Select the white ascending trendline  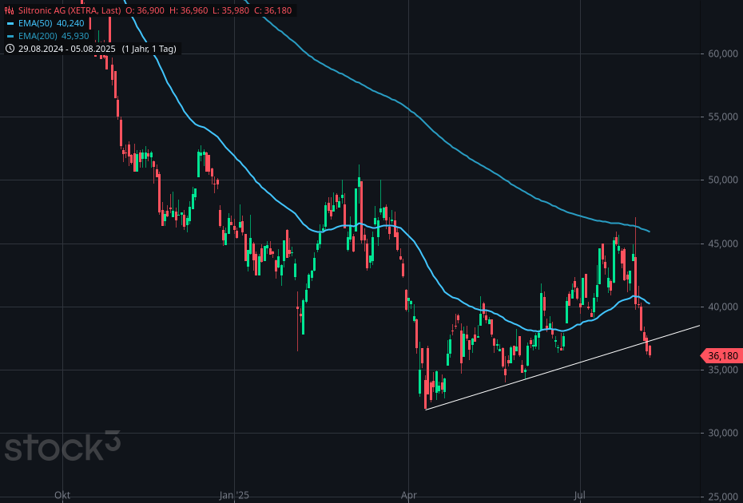pyautogui.click(x=559, y=366)
